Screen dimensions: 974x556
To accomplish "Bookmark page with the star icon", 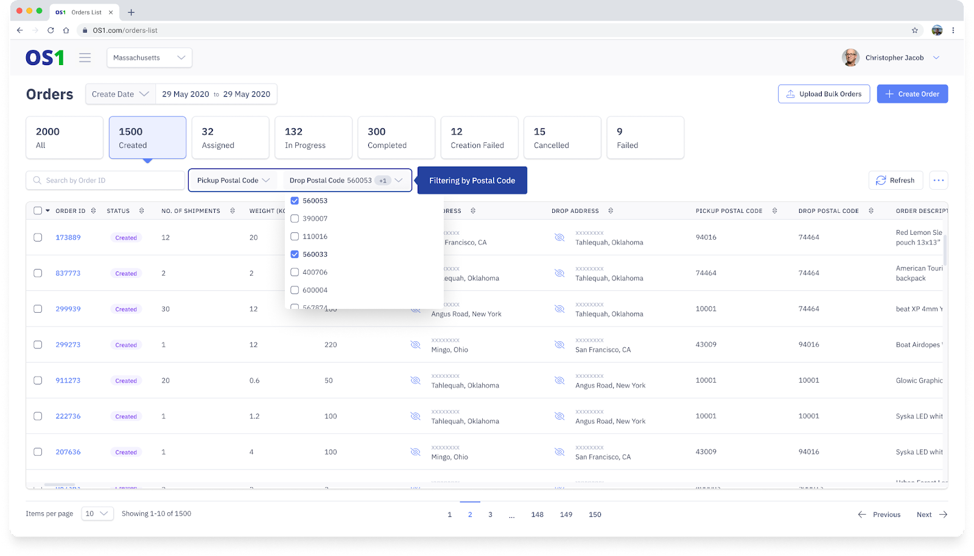I will (x=914, y=30).
